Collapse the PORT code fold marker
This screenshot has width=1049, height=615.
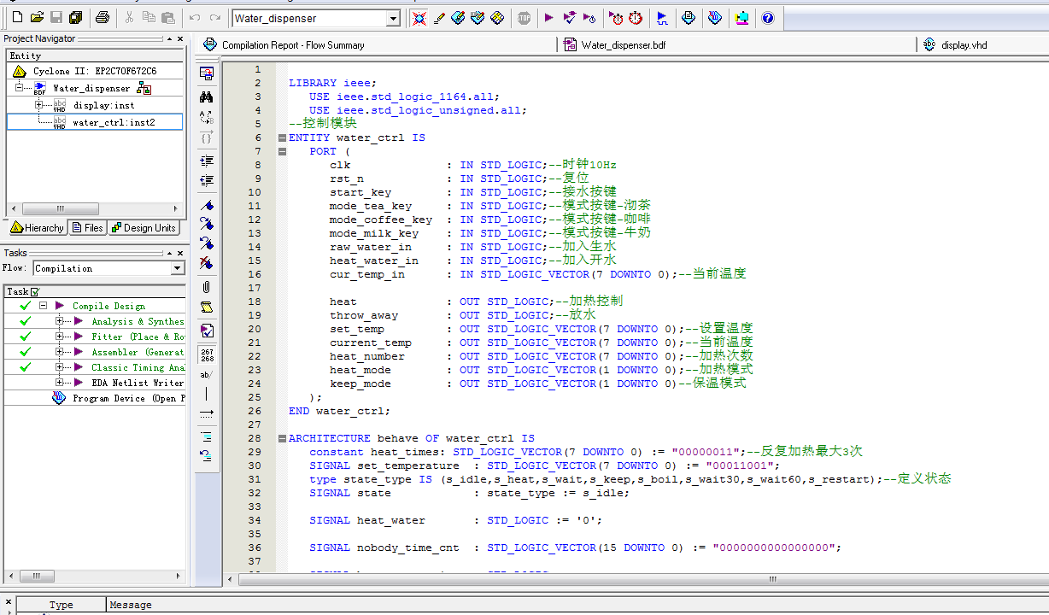click(x=281, y=151)
